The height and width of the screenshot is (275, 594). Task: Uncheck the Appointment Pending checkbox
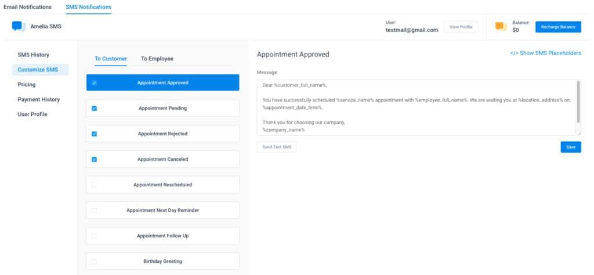click(x=95, y=108)
